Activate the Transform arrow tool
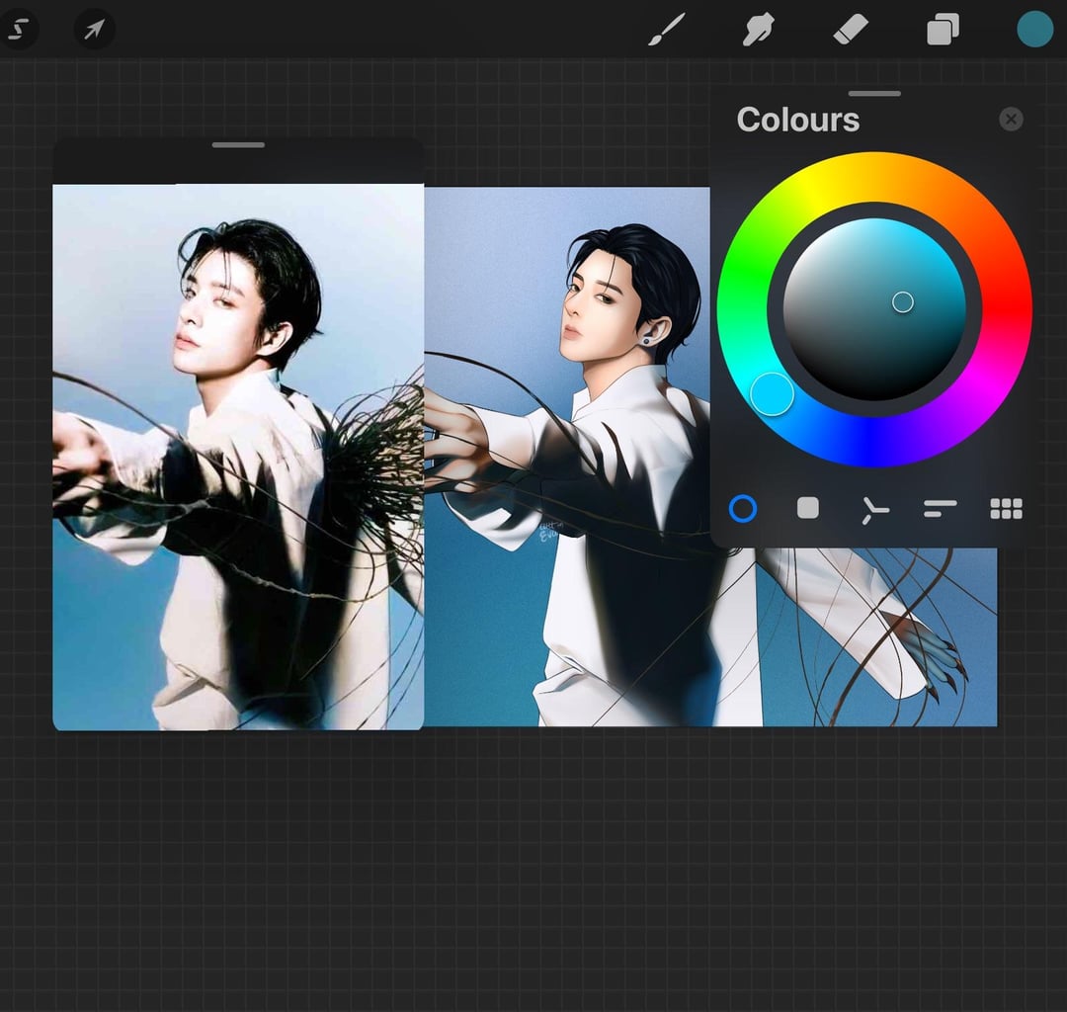 pyautogui.click(x=95, y=29)
